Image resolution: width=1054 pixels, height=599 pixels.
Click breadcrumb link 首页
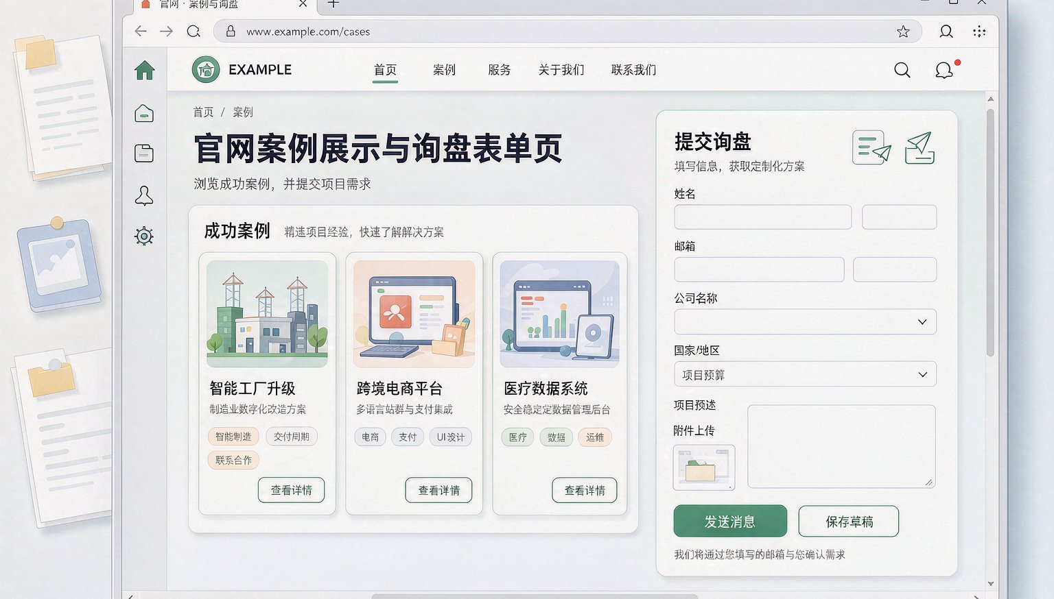pyautogui.click(x=203, y=112)
